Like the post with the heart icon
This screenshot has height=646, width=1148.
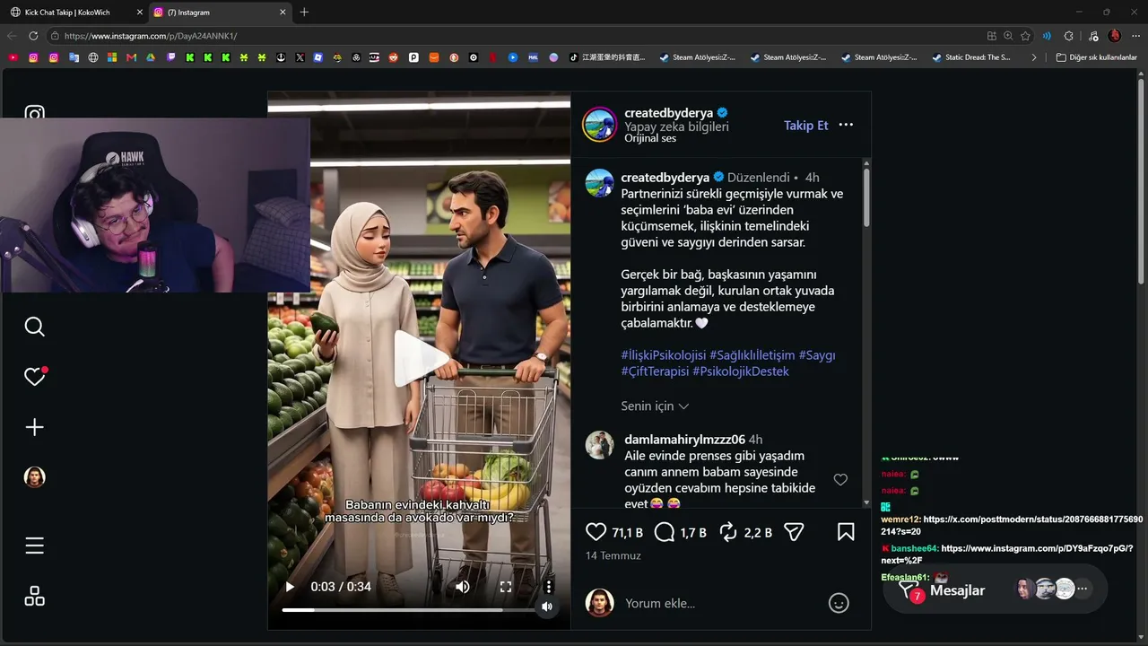(596, 532)
